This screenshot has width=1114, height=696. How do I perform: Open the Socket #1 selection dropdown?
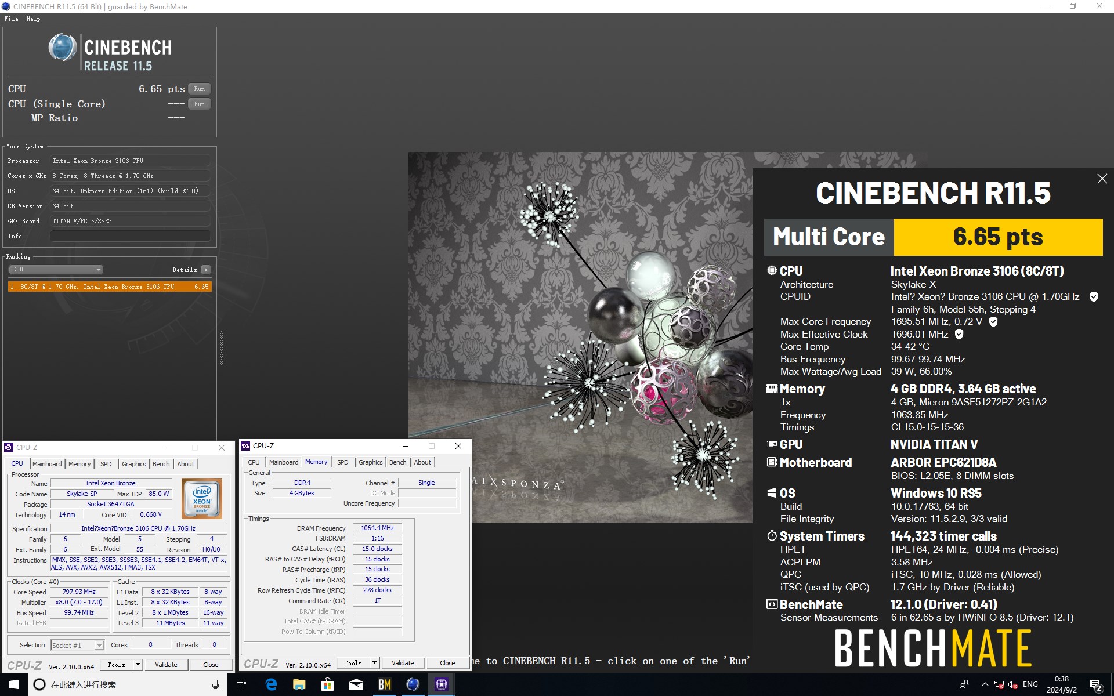point(99,646)
